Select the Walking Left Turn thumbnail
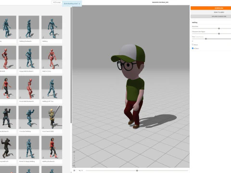Screen dimensions: 231x173 point(51,87)
